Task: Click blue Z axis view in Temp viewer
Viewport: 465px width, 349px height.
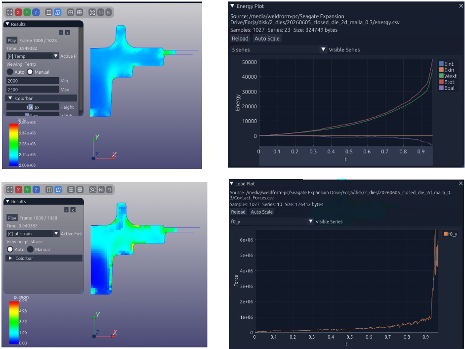Action: pyautogui.click(x=36, y=12)
